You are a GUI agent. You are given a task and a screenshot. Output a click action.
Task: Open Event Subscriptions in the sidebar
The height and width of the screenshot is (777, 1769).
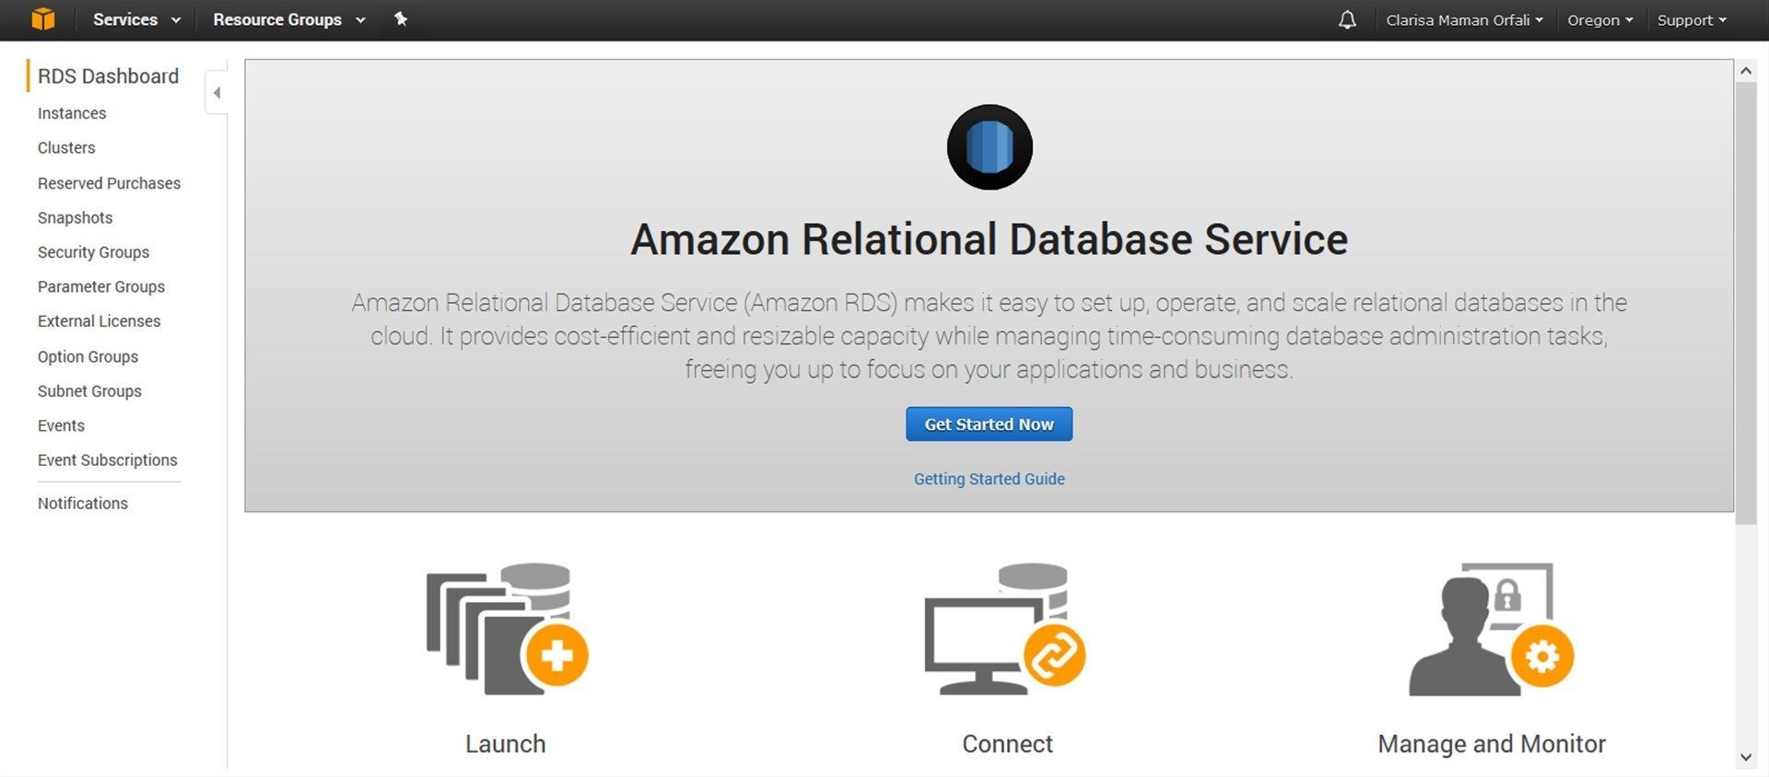(108, 460)
